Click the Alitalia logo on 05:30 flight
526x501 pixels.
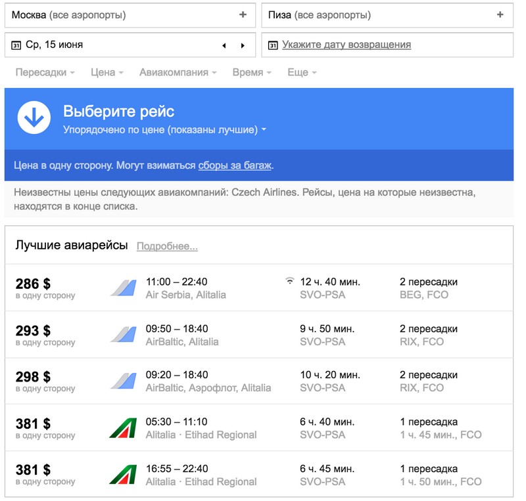coord(123,428)
